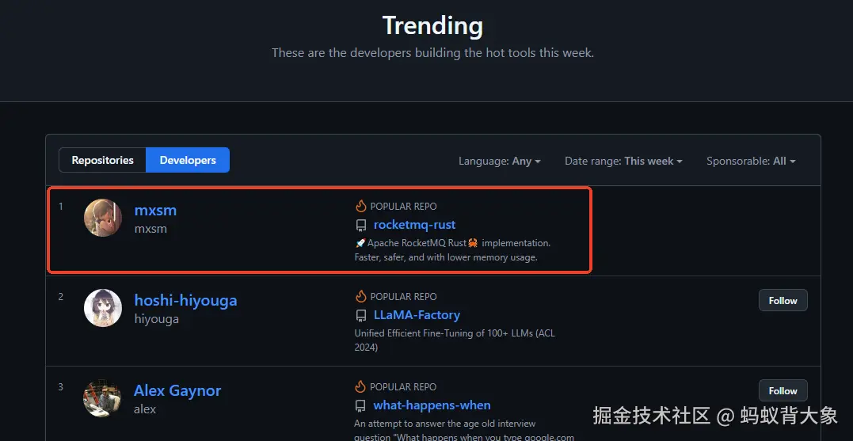Switch to the Repositories tab
This screenshot has width=853, height=441.
(x=103, y=160)
